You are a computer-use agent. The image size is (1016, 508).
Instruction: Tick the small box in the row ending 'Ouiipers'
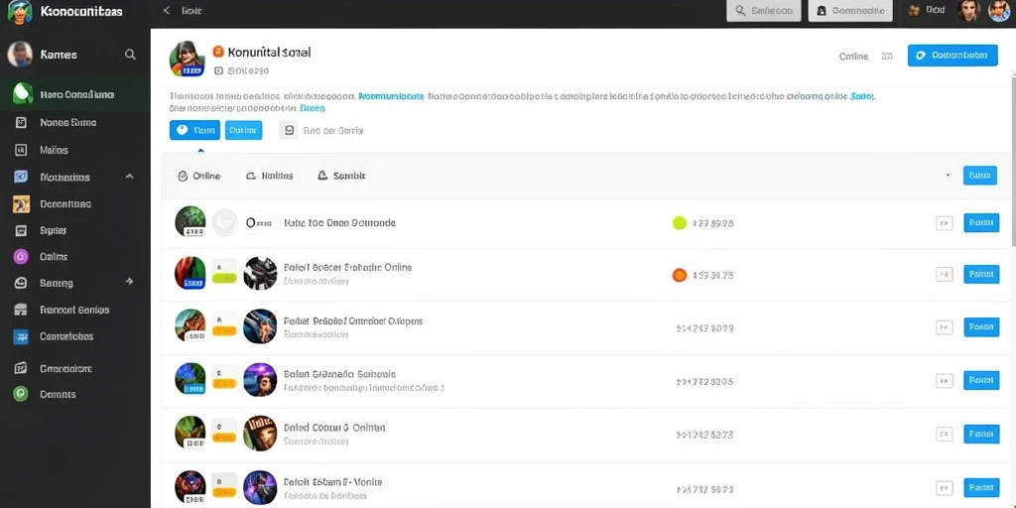click(x=945, y=327)
